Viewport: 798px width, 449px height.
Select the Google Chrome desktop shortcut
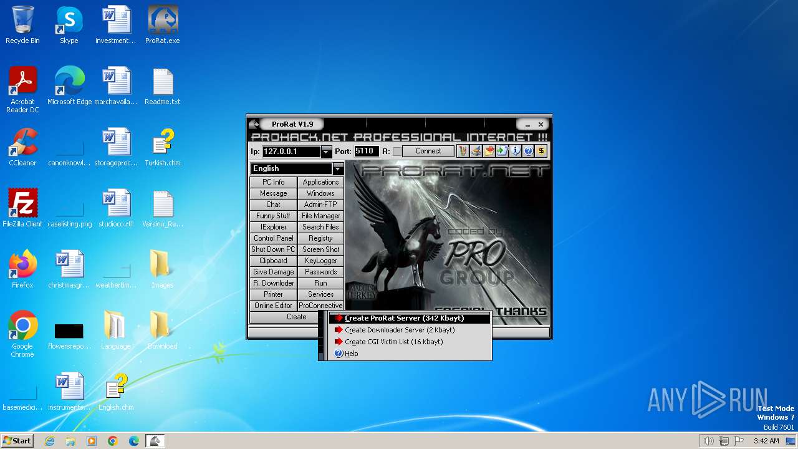pyautogui.click(x=22, y=335)
